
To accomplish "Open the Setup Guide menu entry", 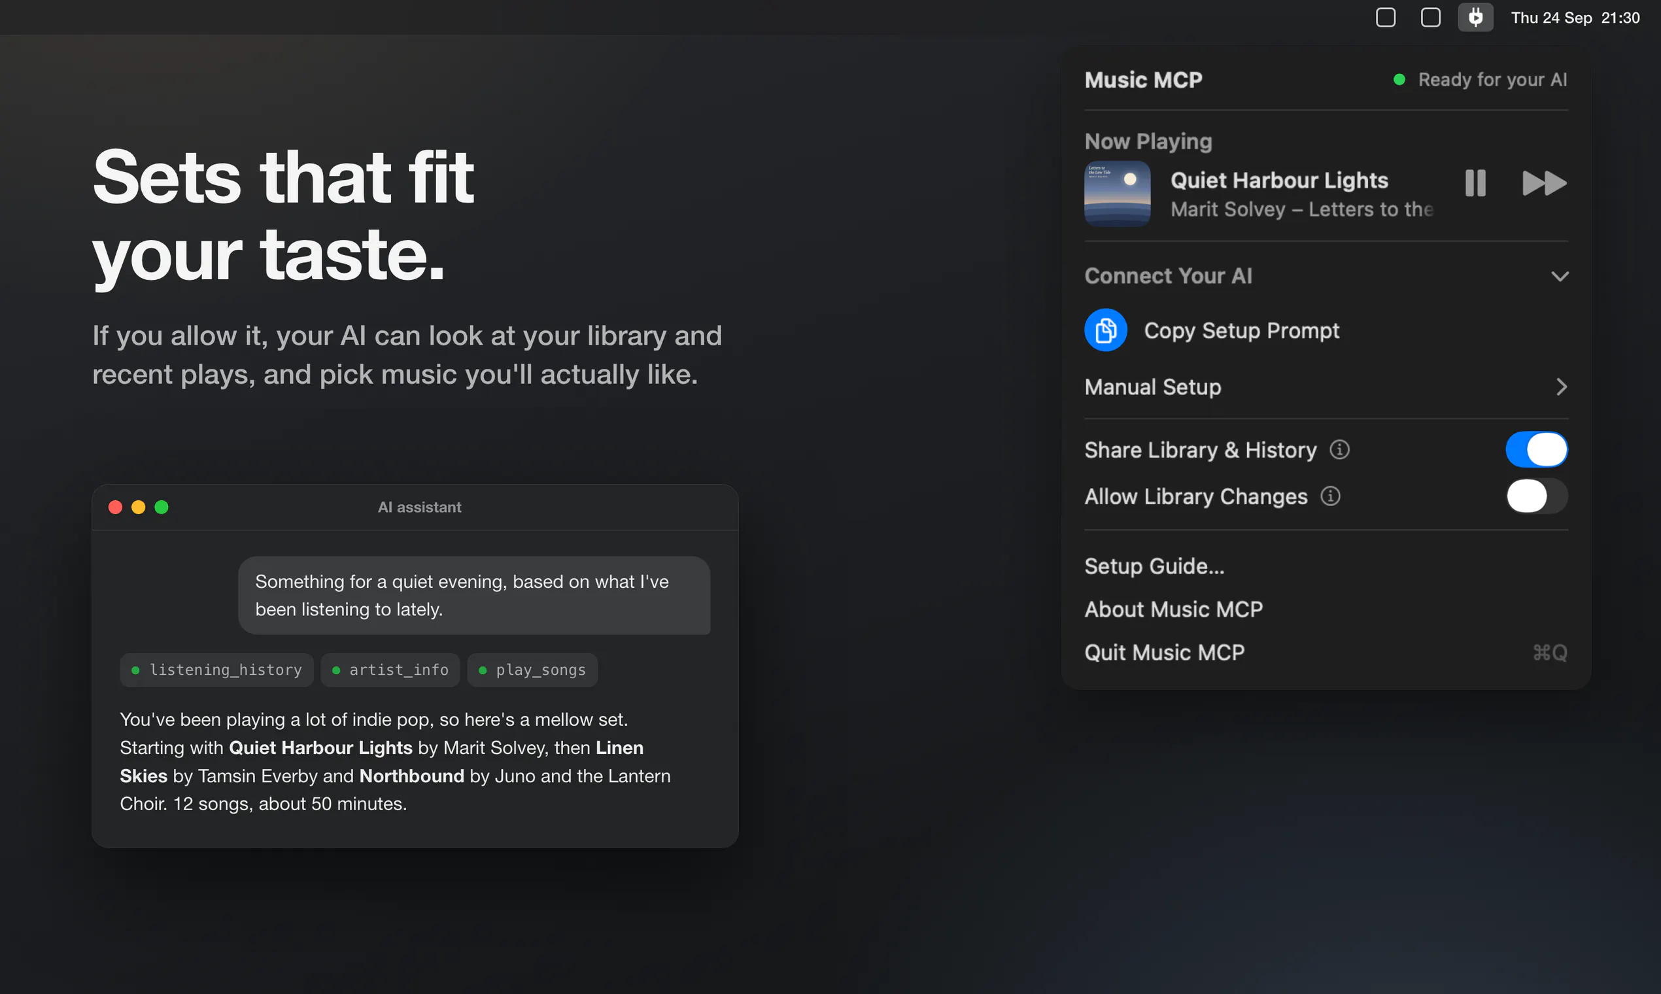I will coord(1154,567).
